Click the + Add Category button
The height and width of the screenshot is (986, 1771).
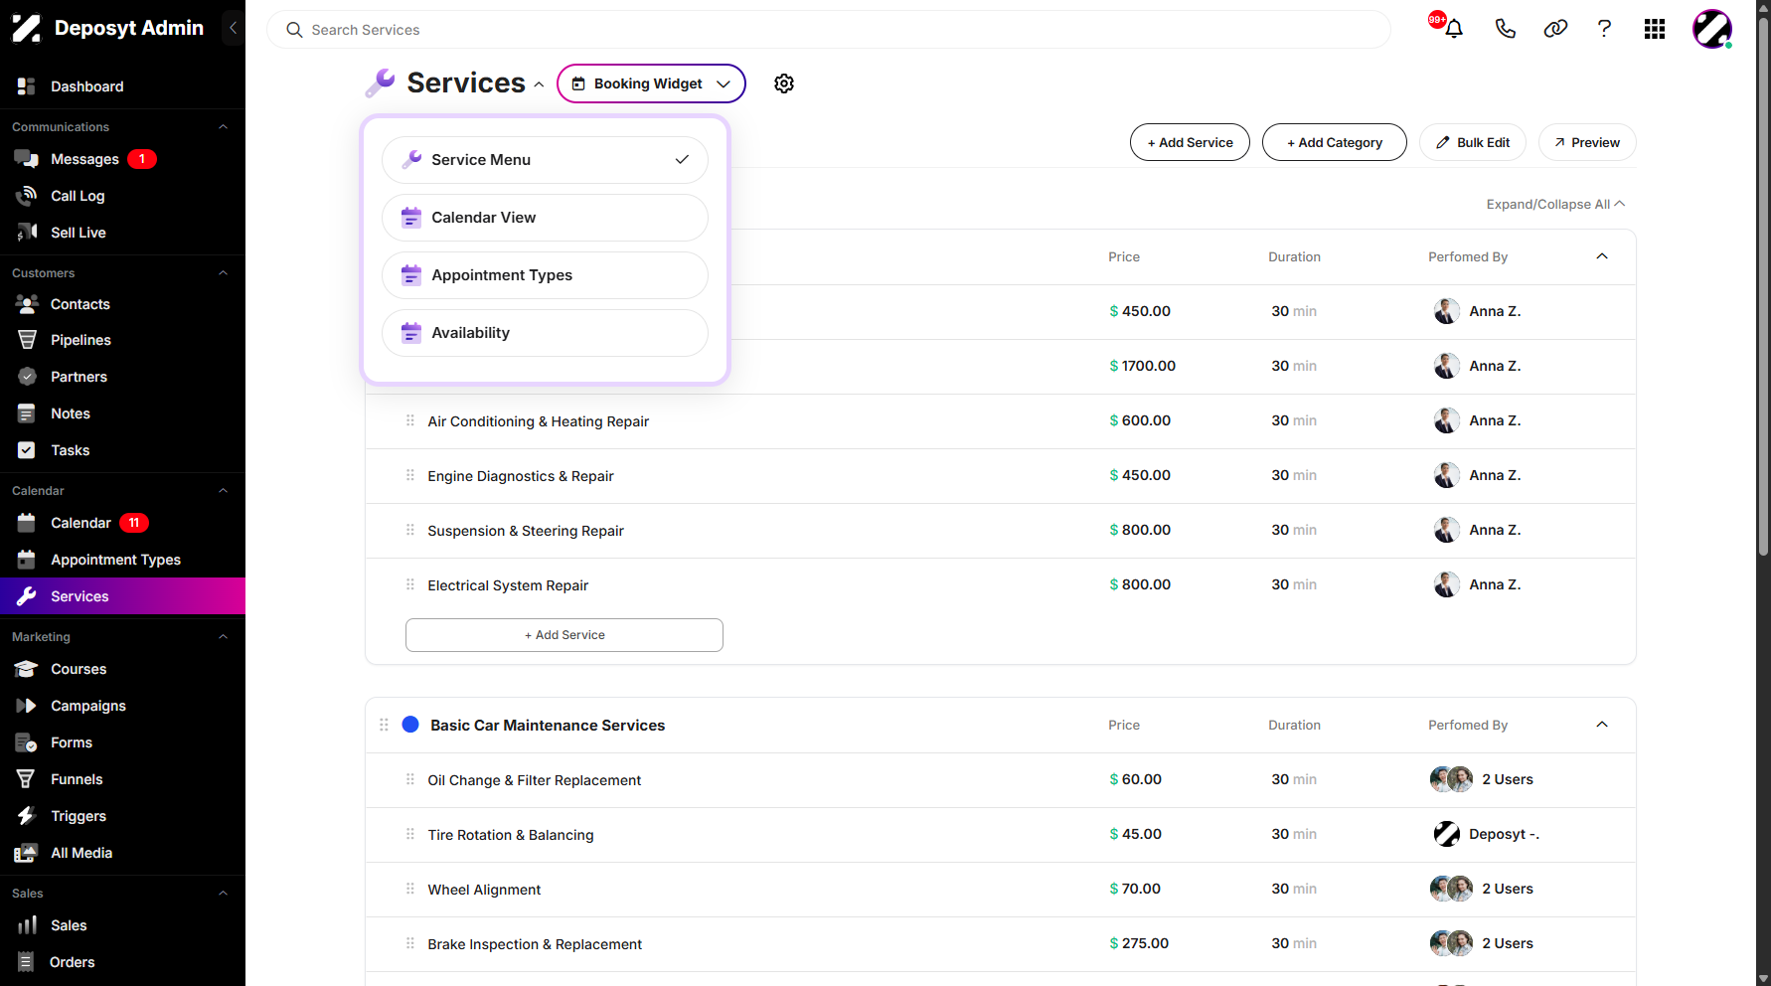[1335, 142]
